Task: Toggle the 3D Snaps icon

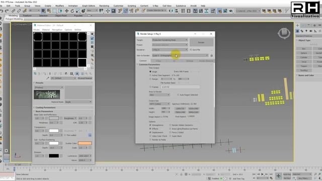Action: point(120,11)
